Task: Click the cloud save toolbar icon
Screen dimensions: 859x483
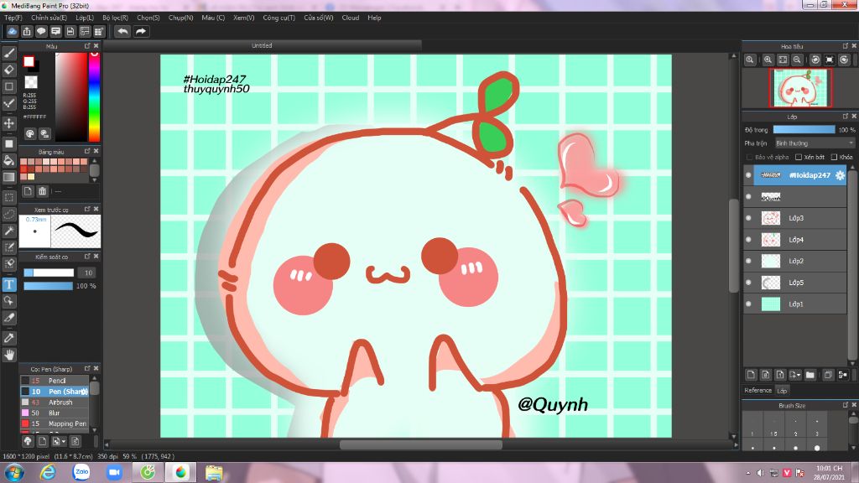Action: [x=12, y=31]
